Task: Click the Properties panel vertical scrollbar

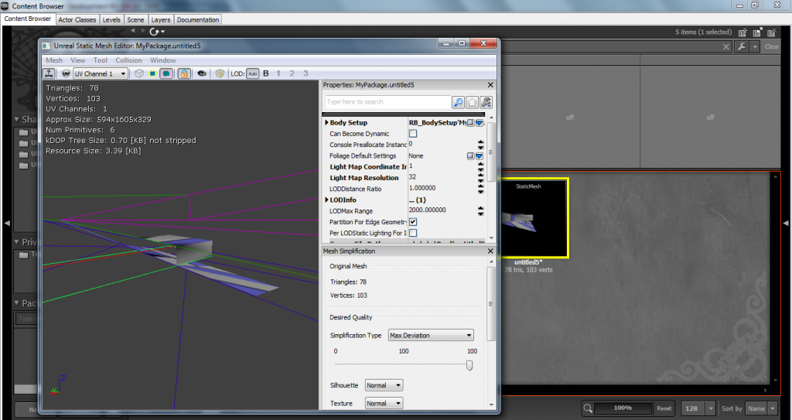Action: pyautogui.click(x=490, y=152)
